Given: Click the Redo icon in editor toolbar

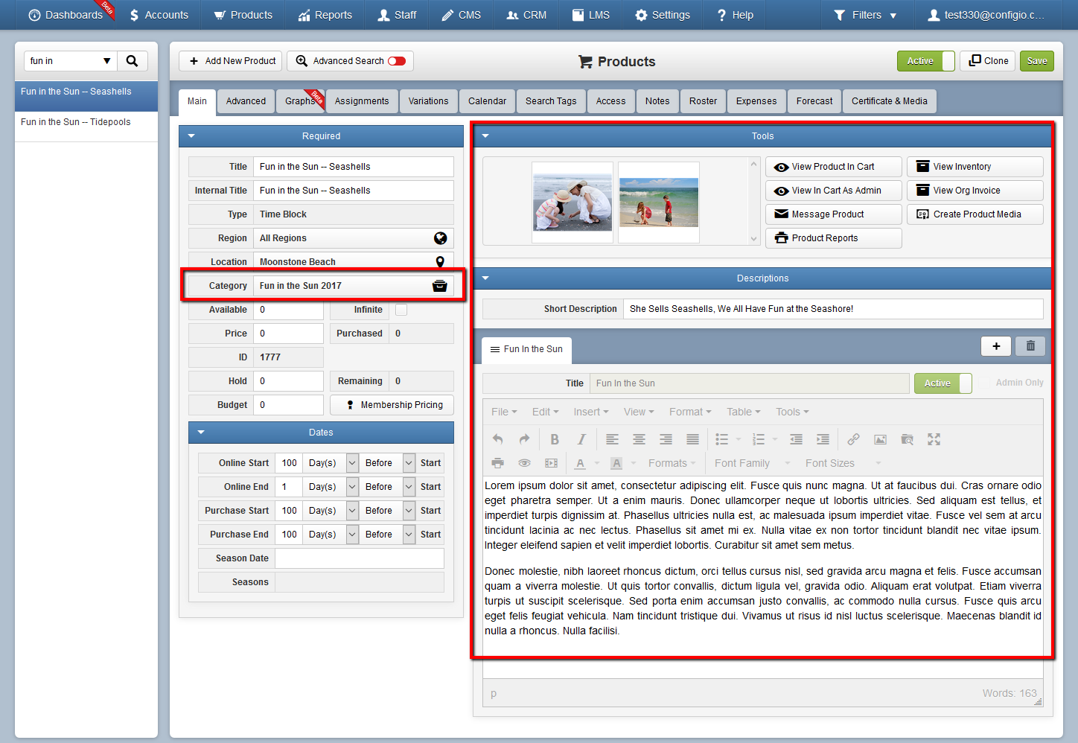Looking at the screenshot, I should 524,439.
